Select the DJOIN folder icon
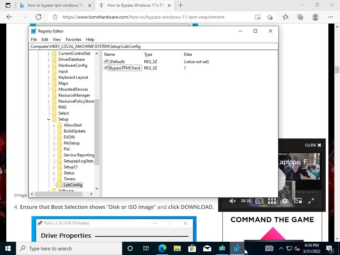Image resolution: width=340 pixels, height=255 pixels. [x=59, y=137]
